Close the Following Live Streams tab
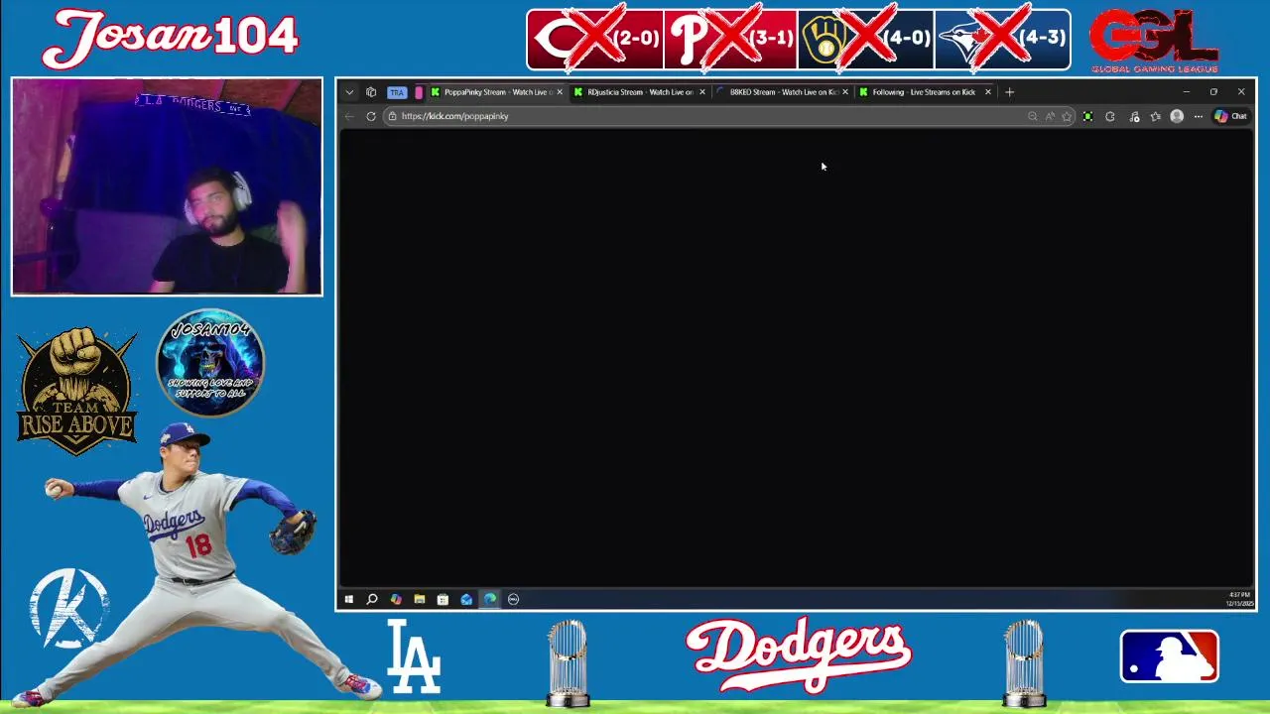1270x714 pixels. (x=987, y=92)
